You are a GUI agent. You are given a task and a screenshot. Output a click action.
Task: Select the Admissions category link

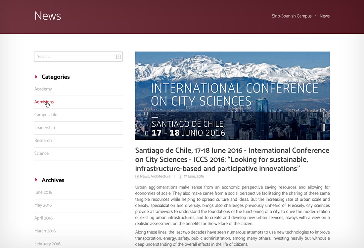[44, 102]
